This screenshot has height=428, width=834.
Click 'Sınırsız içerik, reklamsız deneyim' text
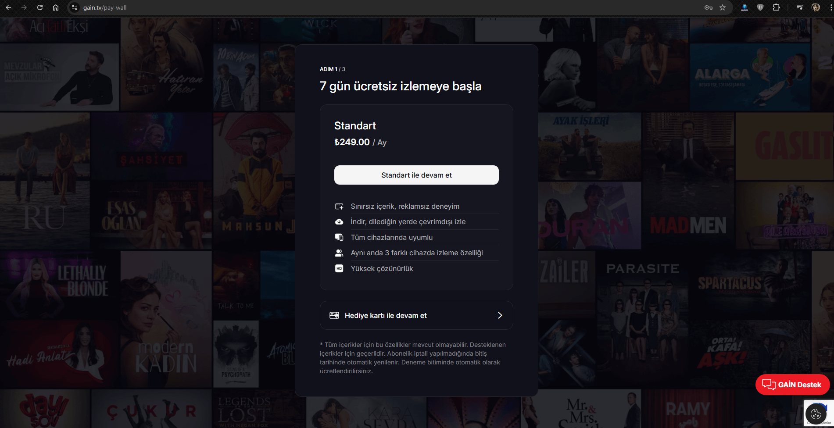pyautogui.click(x=405, y=207)
